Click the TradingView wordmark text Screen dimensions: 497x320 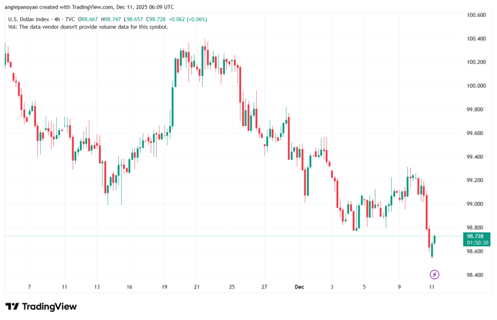[49, 306]
